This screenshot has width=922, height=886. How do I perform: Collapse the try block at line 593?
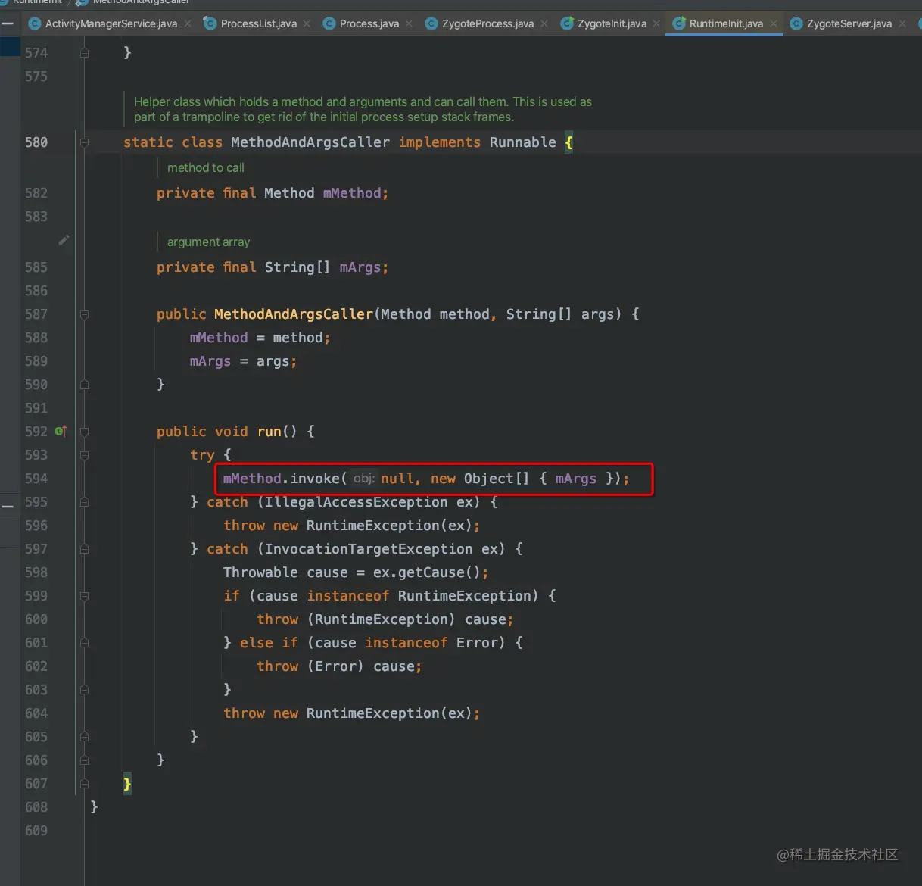84,455
